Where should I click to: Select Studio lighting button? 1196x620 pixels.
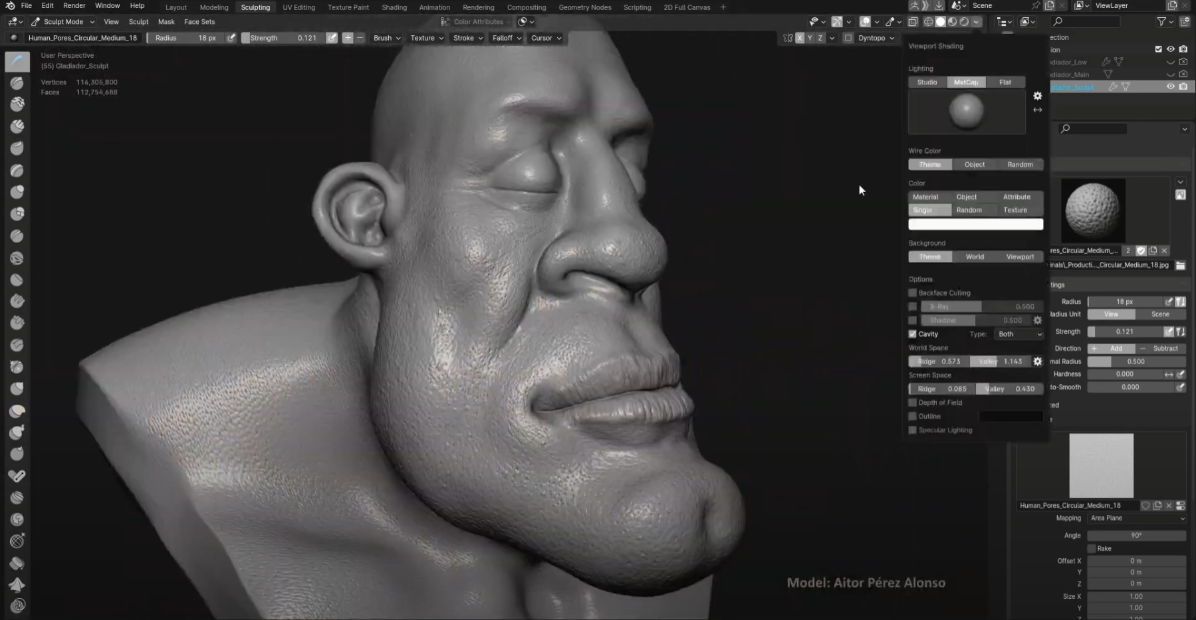coord(927,82)
